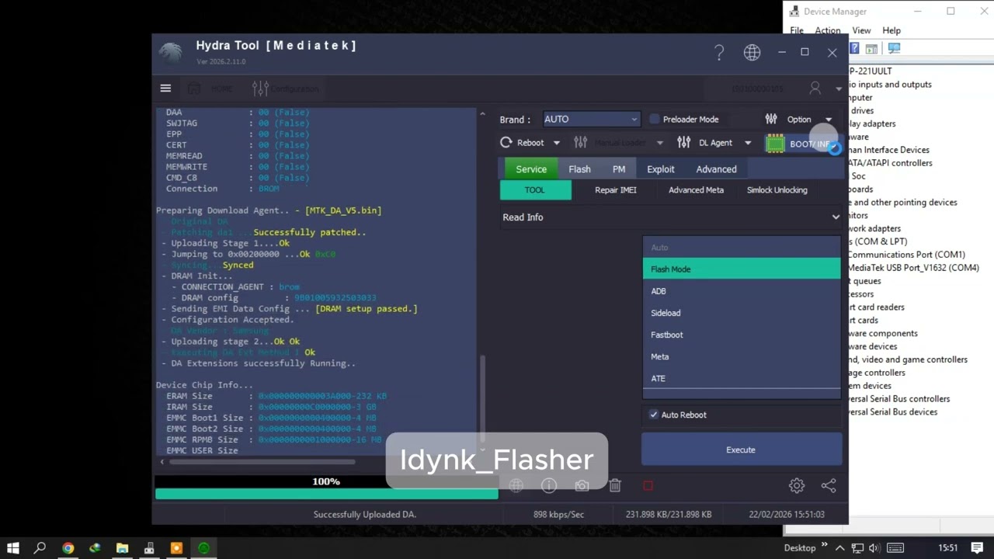
Task: Click the info circle icon
Action: tap(549, 486)
